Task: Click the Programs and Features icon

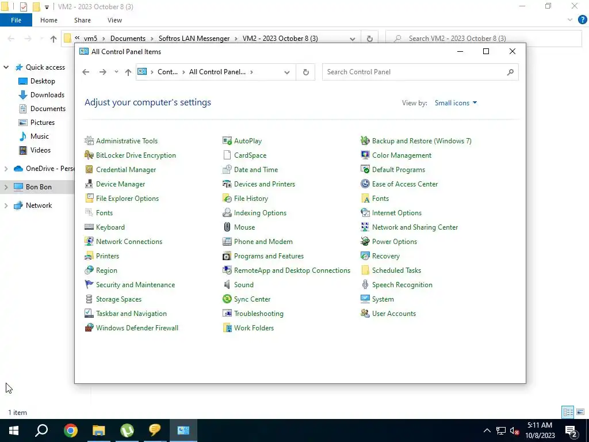Action: 227,256
